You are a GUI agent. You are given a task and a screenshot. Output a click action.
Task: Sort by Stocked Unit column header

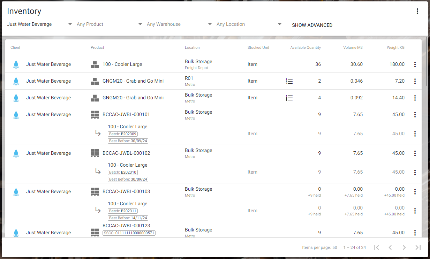tap(258, 47)
